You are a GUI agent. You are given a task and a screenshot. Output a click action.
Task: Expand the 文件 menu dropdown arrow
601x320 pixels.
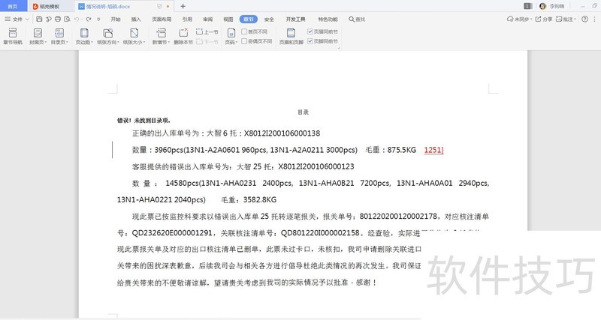[27, 19]
